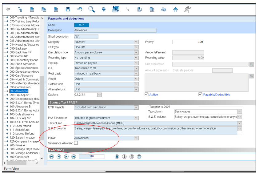Uncheck the Payable/Deductible checkbox

[x=201, y=95]
